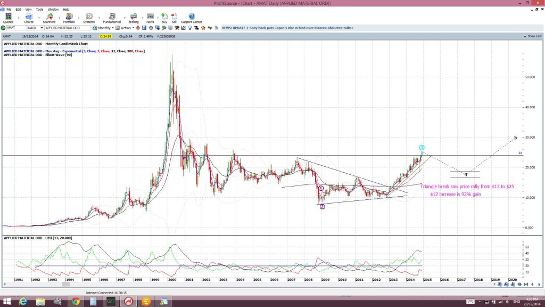Open the Window menu
This screenshot has height=307, width=545.
53,10
